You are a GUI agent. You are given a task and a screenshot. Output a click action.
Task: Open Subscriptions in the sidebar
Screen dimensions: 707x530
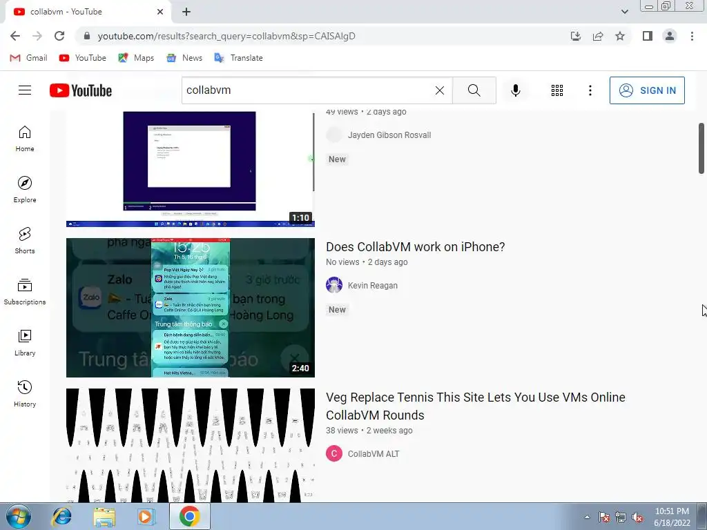coord(25,292)
